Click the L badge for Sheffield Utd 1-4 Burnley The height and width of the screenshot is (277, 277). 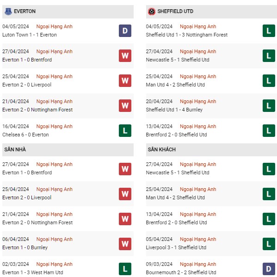269,105
